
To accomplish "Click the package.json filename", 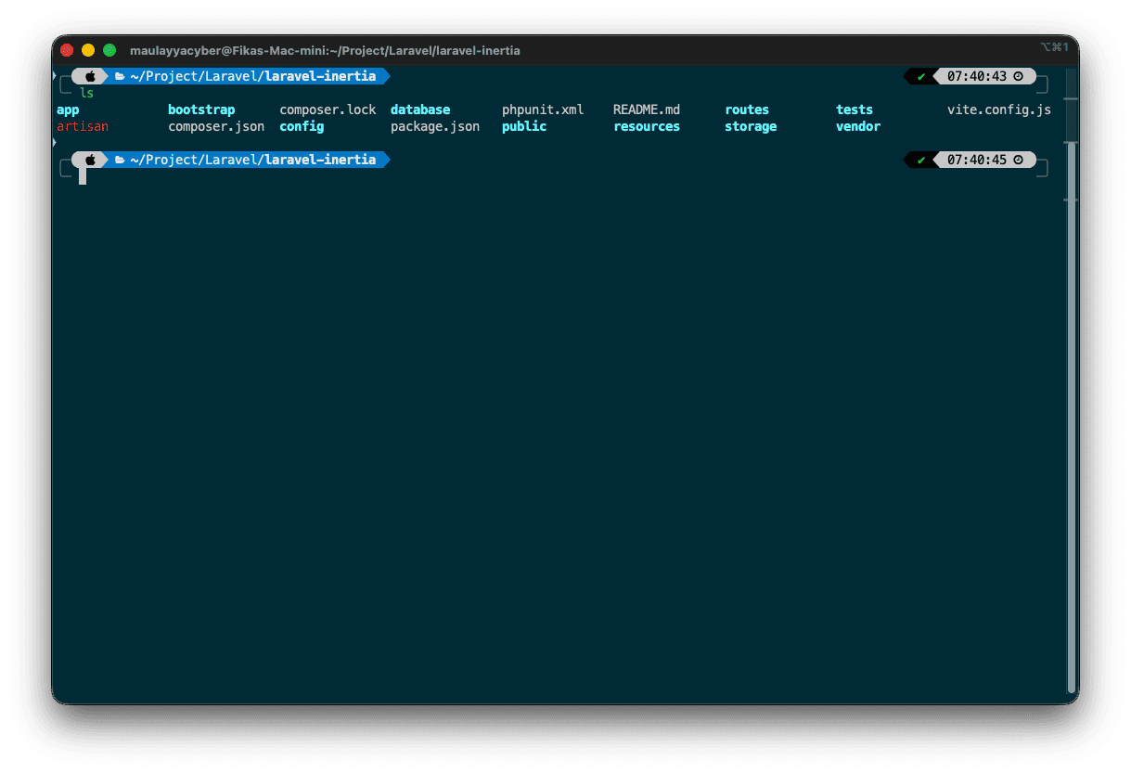I will (433, 126).
